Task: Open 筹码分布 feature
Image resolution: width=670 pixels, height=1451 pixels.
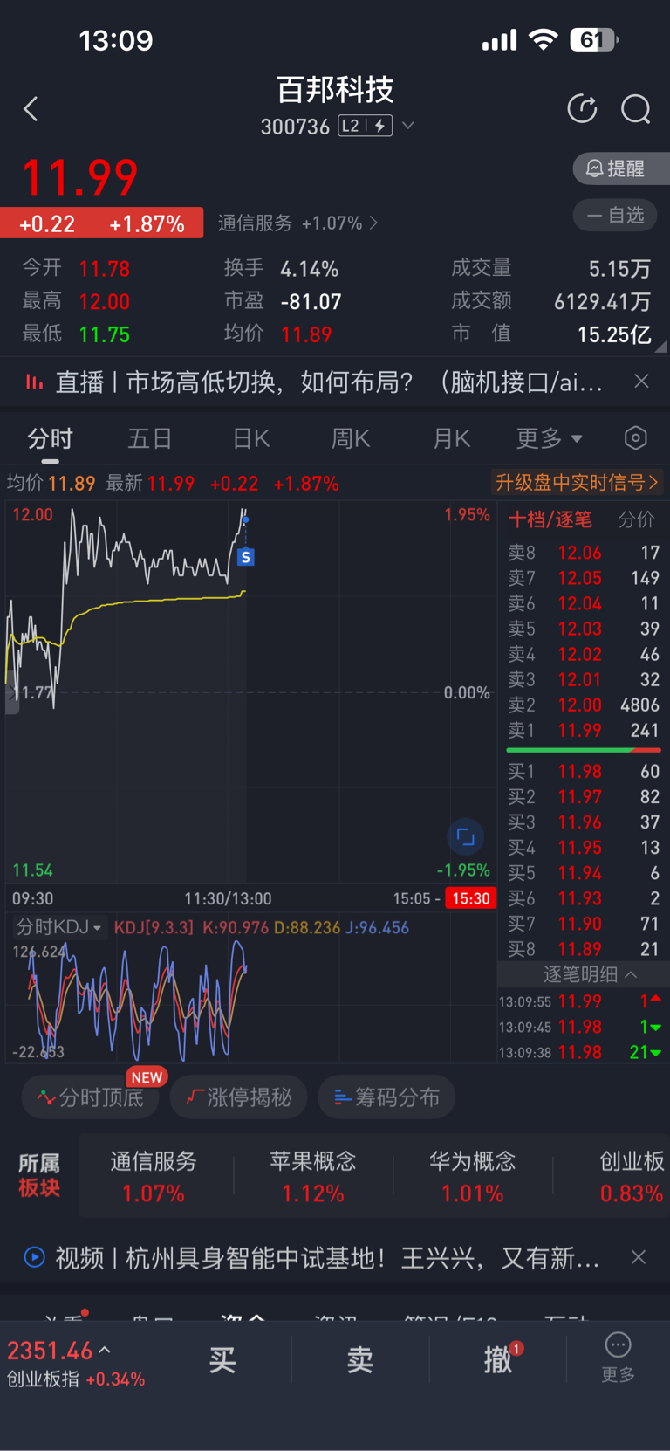Action: tap(387, 1097)
